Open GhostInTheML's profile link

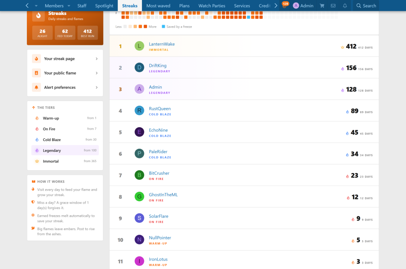coord(163,195)
